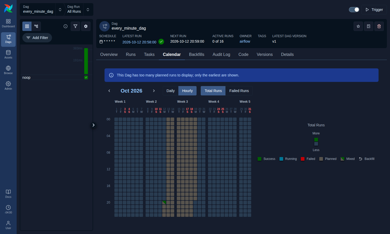Screen dimensions: 390x234
Task: Open the Browse menu in sidebar
Action: (x=8, y=70)
